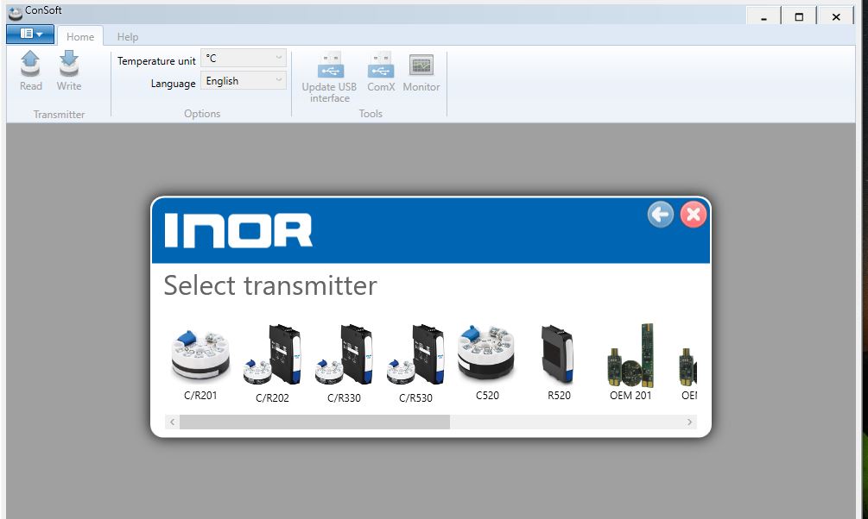
Task: Open the Temperature unit dropdown
Action: point(243,58)
